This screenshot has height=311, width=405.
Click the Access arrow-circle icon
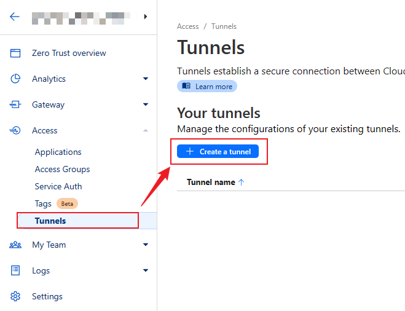(15, 131)
